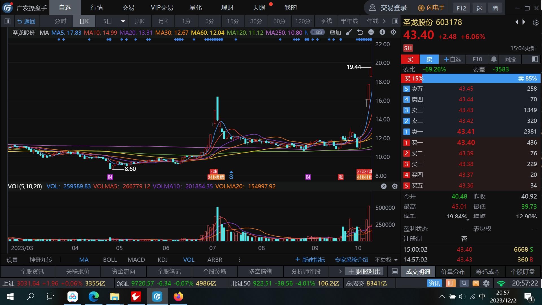Toggle the left sidebar panel icon
The height and width of the screenshot is (305, 542).
[x=8, y=21]
